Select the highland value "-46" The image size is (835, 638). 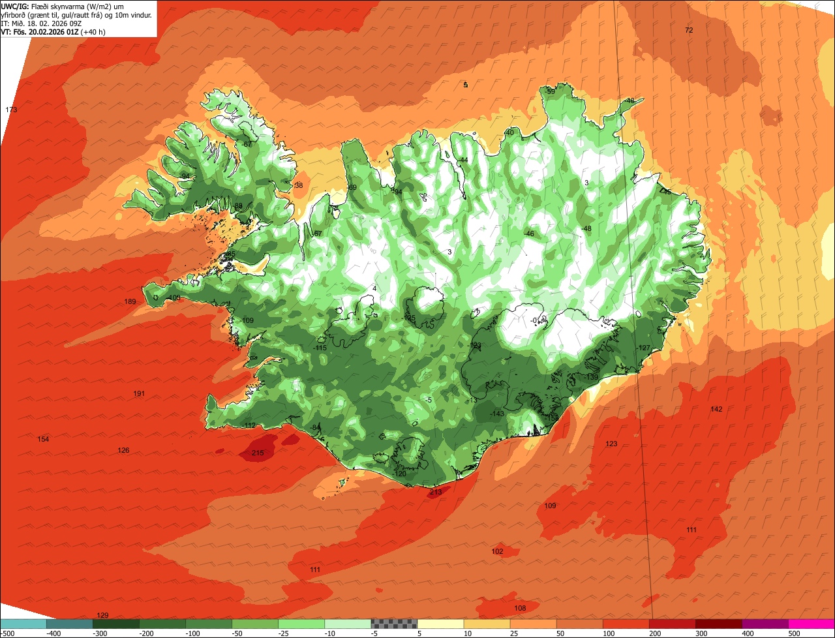529,234
